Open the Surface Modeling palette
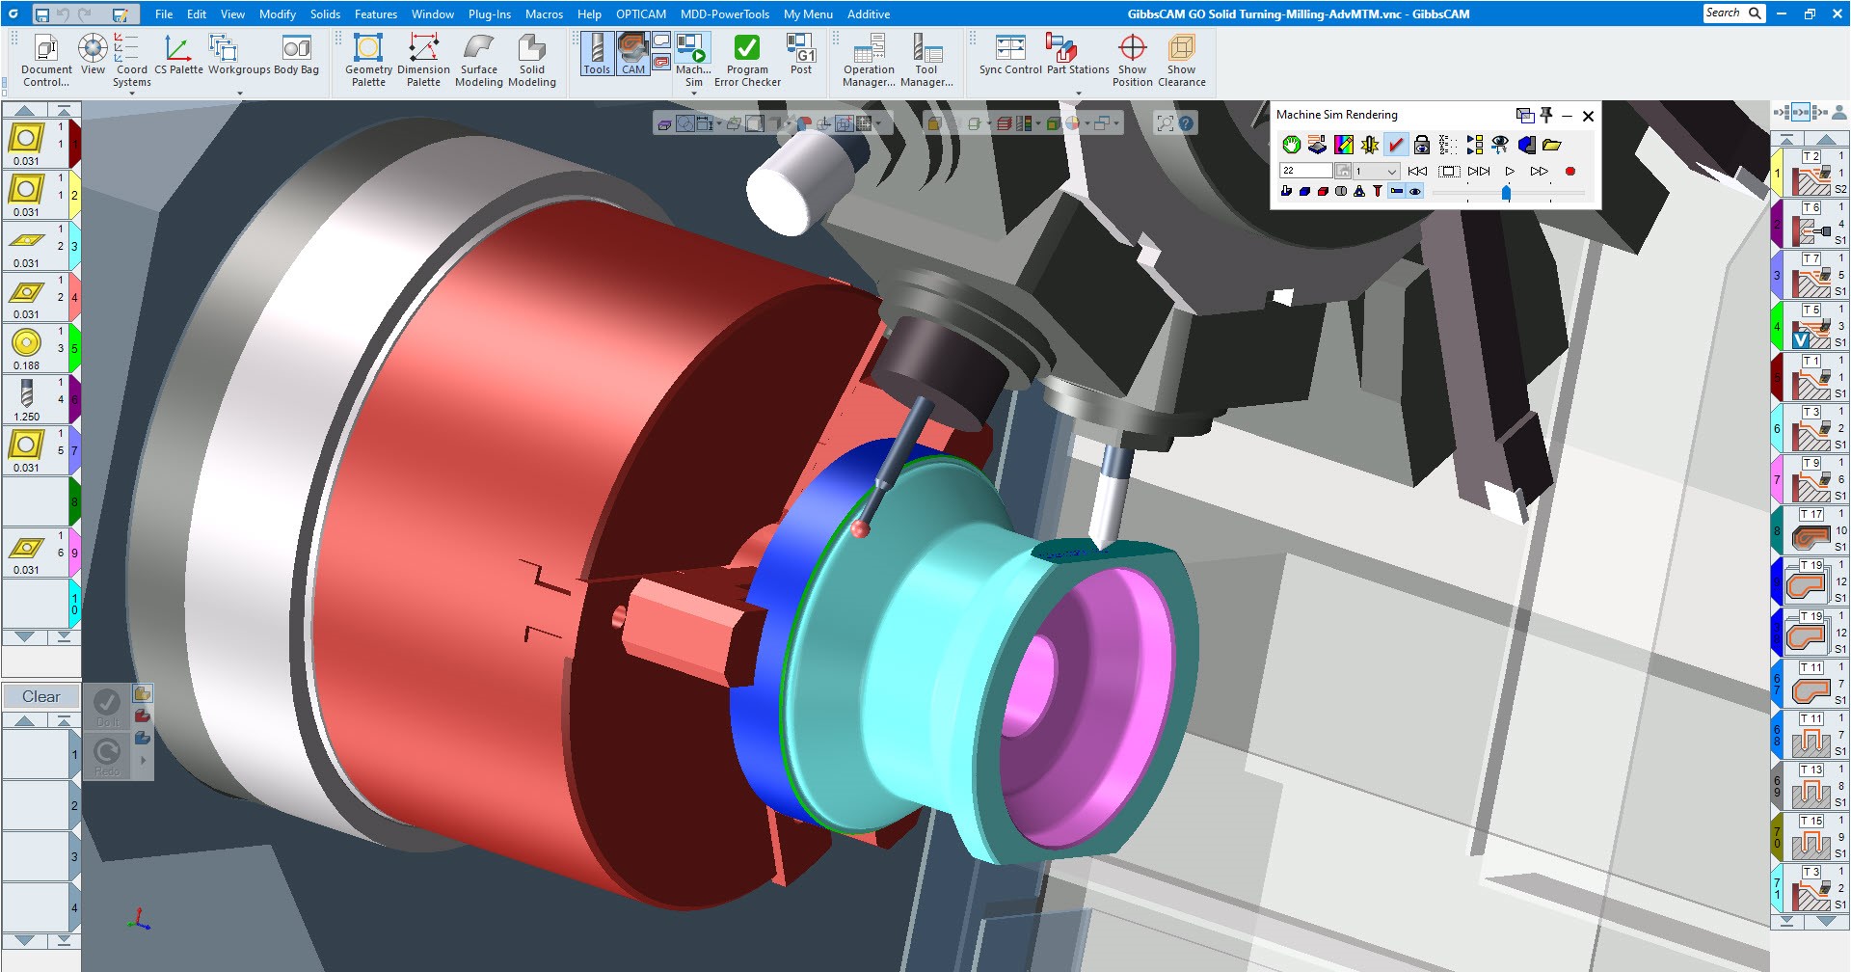This screenshot has height=972, width=1851. click(x=478, y=60)
